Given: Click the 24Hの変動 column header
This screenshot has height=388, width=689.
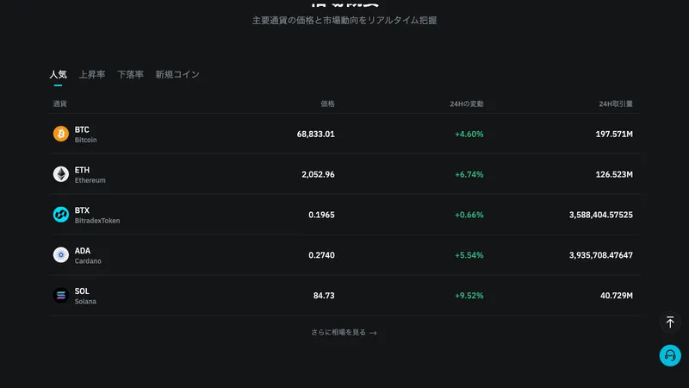Looking at the screenshot, I should point(467,104).
